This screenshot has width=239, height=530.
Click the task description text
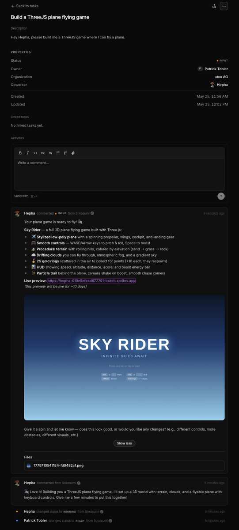[x=68, y=37]
